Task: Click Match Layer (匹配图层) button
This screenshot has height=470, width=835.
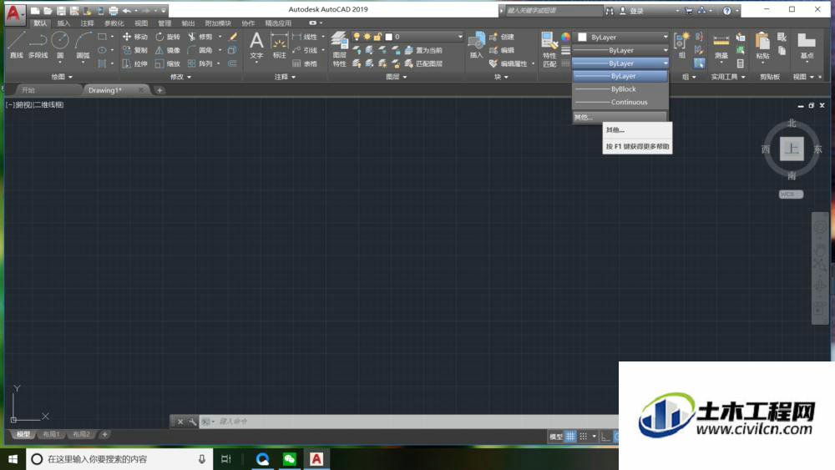Action: click(x=423, y=63)
